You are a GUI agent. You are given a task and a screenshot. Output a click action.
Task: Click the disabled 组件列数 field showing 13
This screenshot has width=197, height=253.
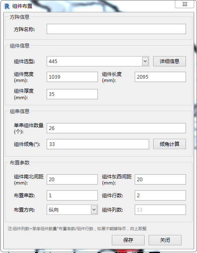click(x=160, y=210)
